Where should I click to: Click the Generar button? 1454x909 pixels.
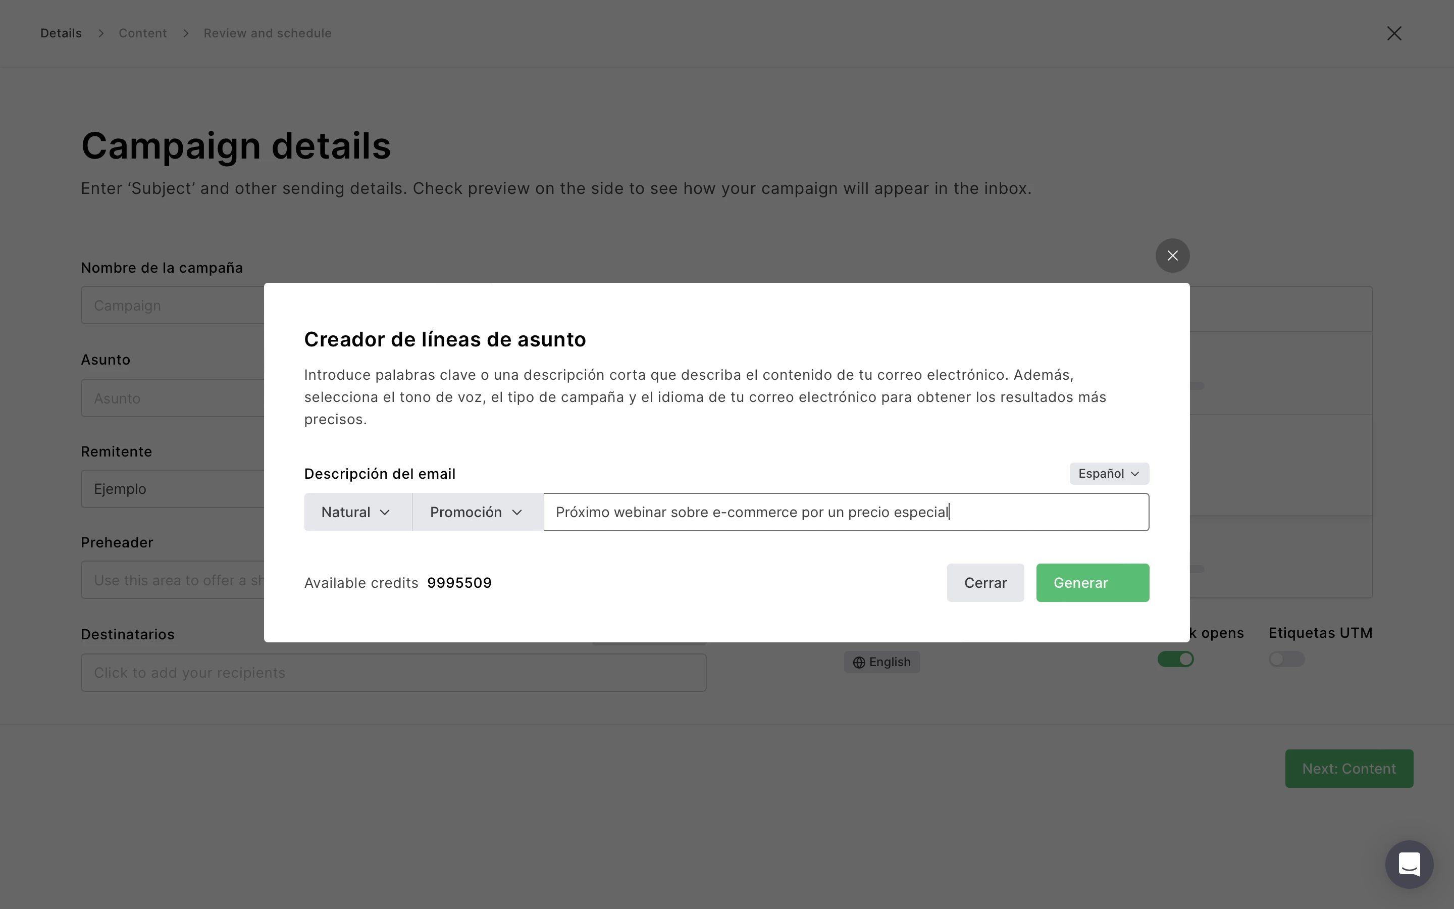coord(1092,583)
